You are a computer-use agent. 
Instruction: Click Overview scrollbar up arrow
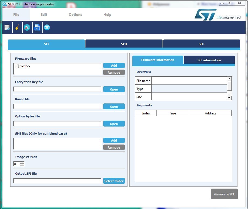click(x=229, y=79)
